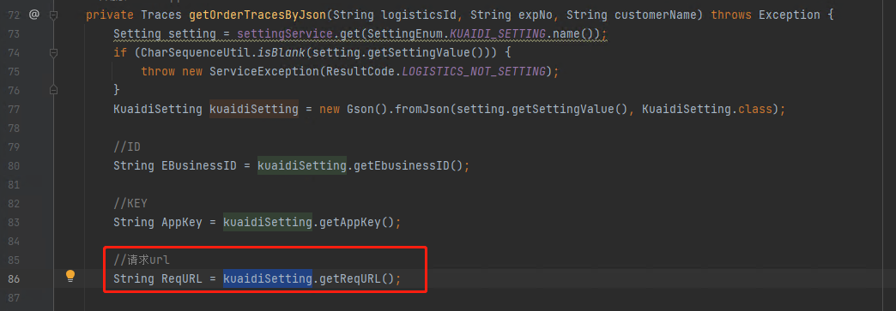Screen dimensions: 896x311
Task: Click the //请求url comment line
Action: pos(142,260)
